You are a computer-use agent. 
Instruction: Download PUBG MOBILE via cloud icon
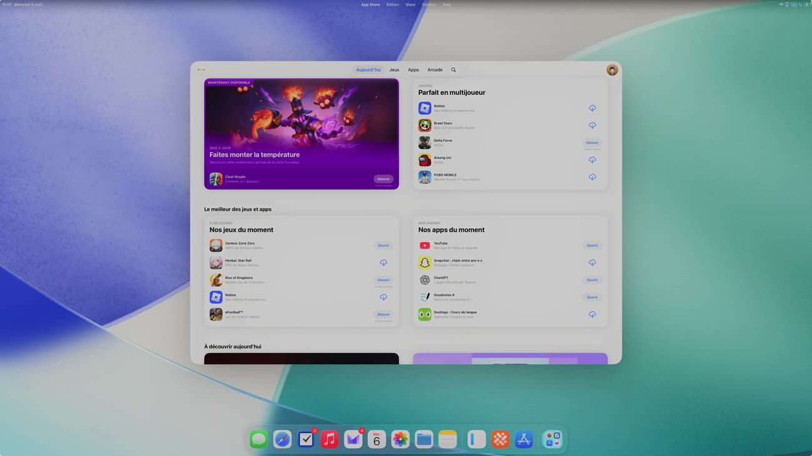[x=592, y=177]
